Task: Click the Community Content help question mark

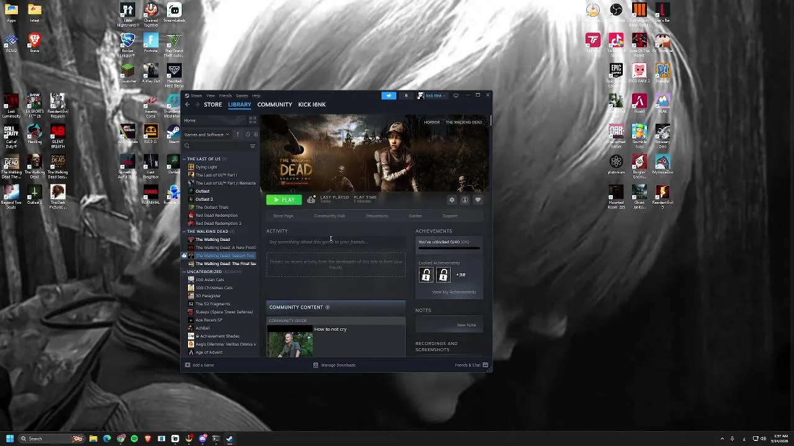Action: [328, 307]
